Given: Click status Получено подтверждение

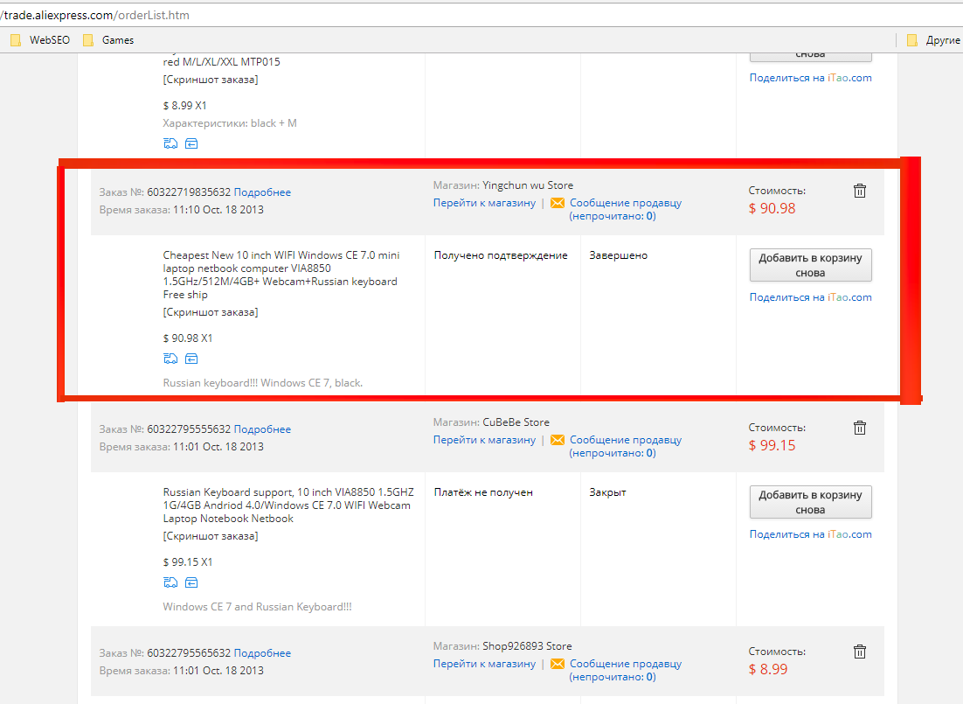Looking at the screenshot, I should point(501,255).
